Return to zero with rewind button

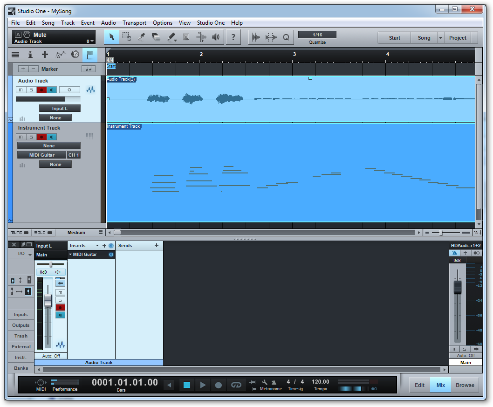(x=169, y=385)
